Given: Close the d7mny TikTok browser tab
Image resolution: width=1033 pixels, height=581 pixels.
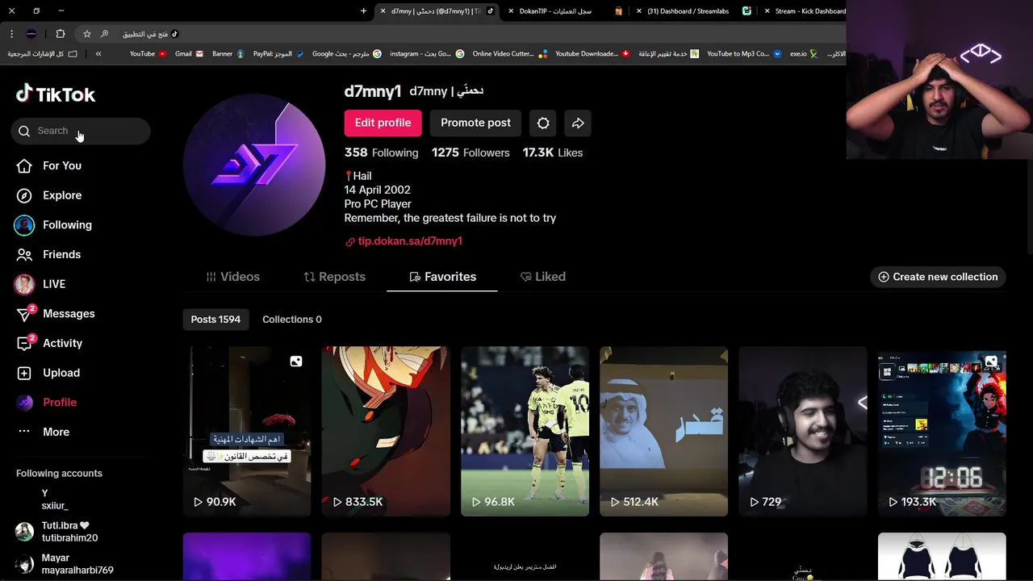Looking at the screenshot, I should 383,11.
